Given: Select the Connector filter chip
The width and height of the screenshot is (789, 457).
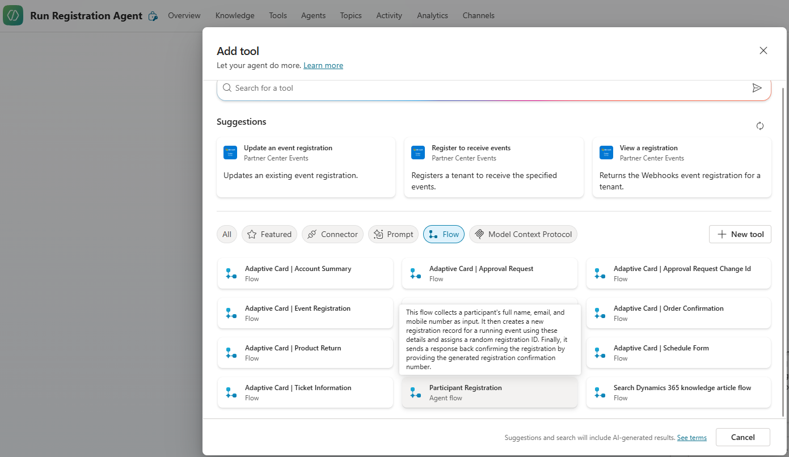Looking at the screenshot, I should [x=332, y=234].
